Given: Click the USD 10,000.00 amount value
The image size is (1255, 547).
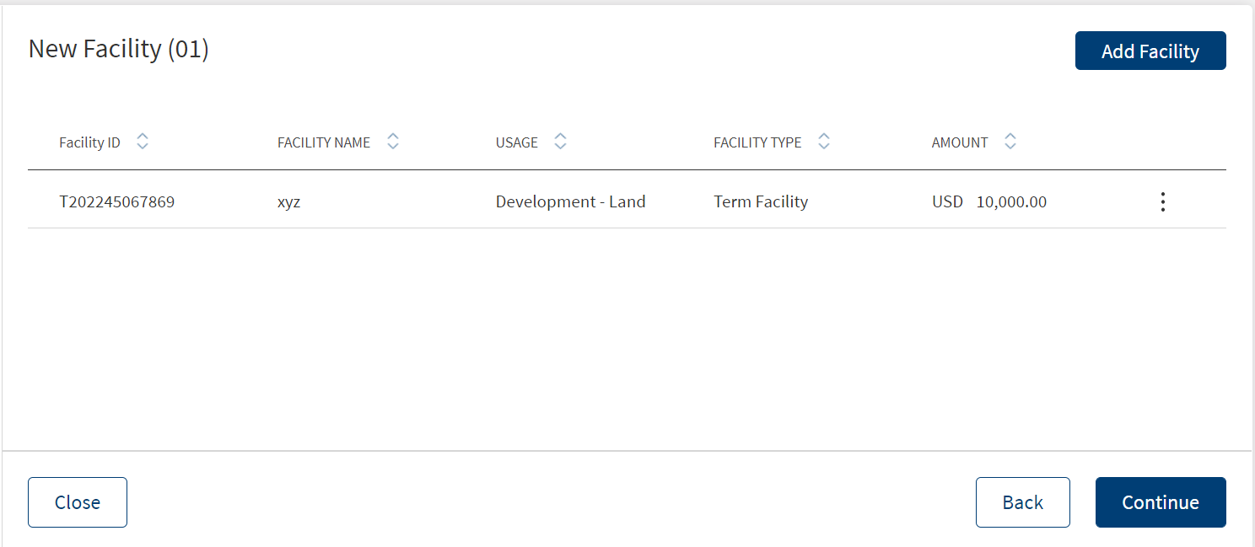Looking at the screenshot, I should click(x=989, y=202).
